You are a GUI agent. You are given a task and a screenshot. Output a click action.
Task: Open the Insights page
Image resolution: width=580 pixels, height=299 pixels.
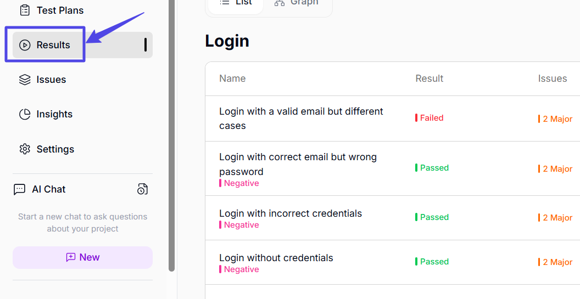(54, 114)
